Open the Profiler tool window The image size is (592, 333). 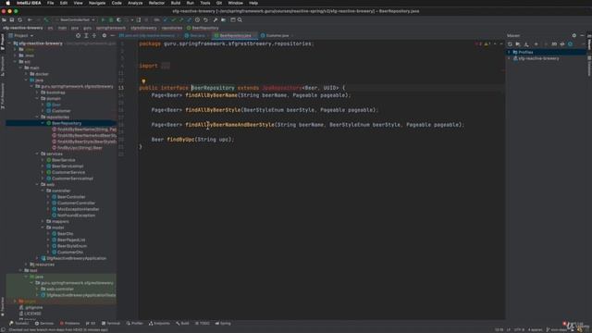tap(134, 324)
